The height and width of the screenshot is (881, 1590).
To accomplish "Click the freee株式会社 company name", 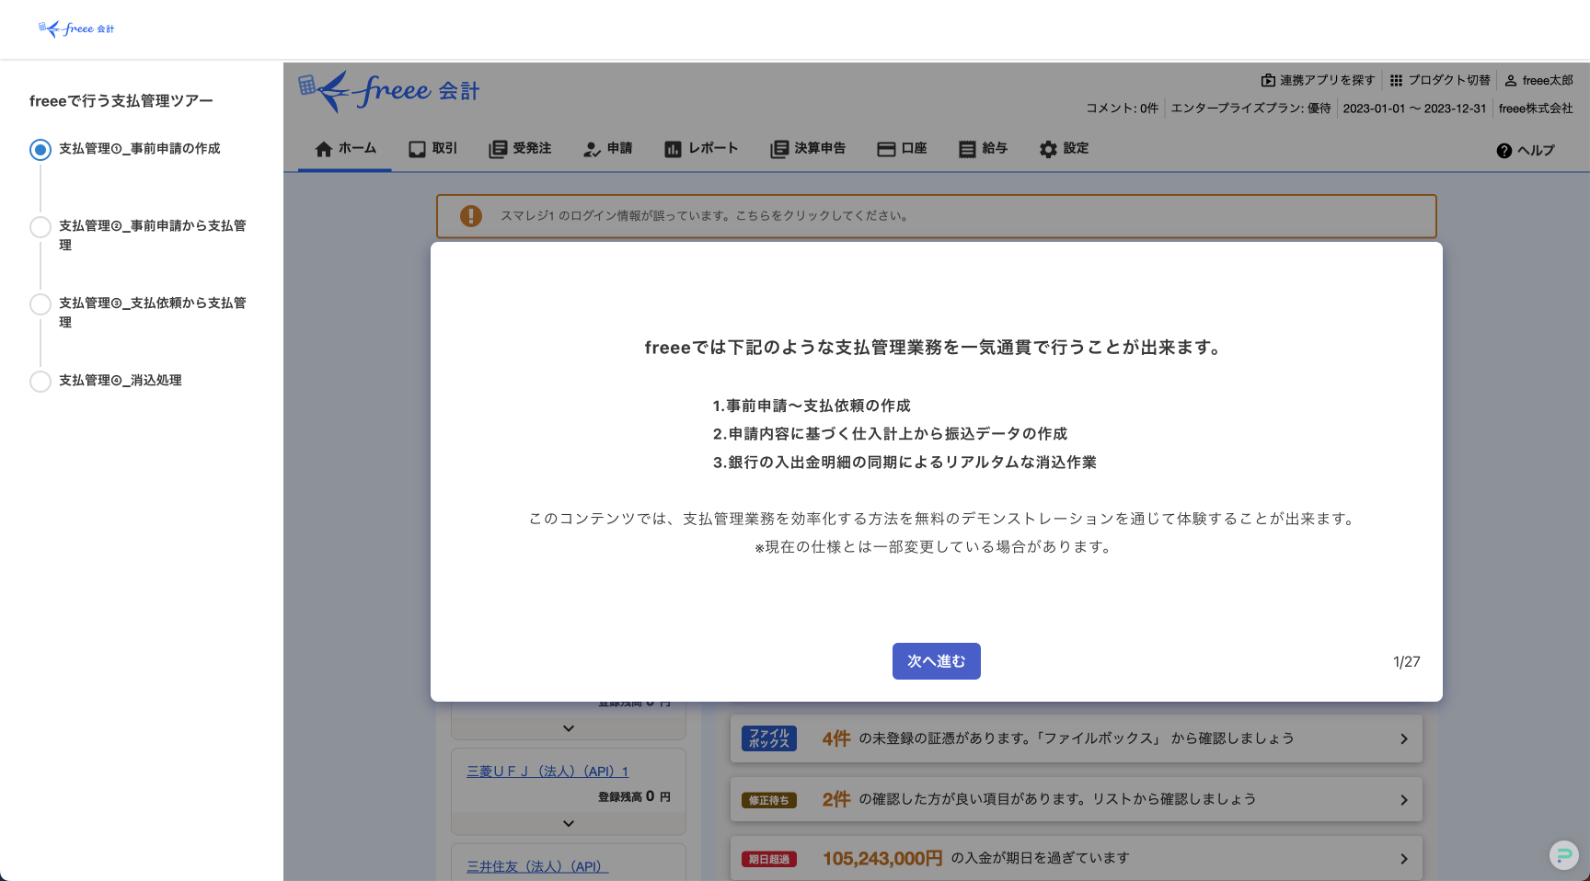I will [x=1536, y=109].
